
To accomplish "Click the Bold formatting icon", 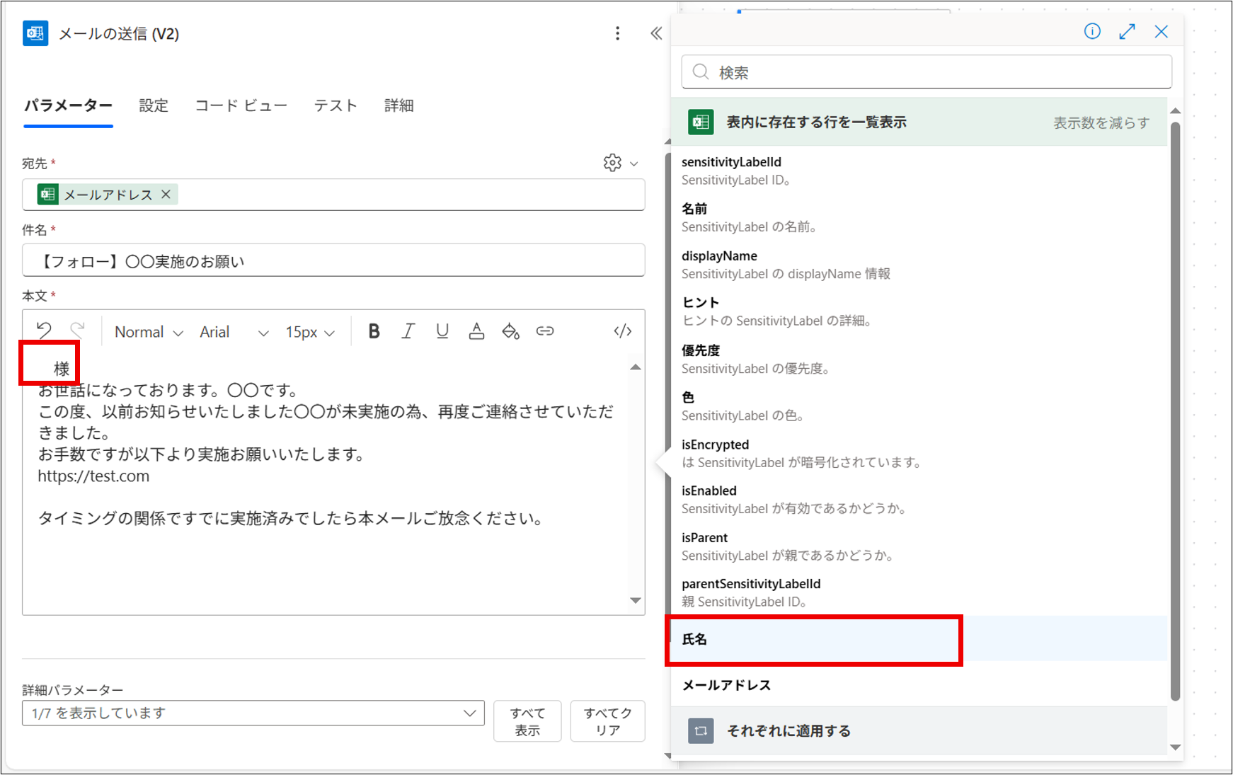I will [374, 331].
